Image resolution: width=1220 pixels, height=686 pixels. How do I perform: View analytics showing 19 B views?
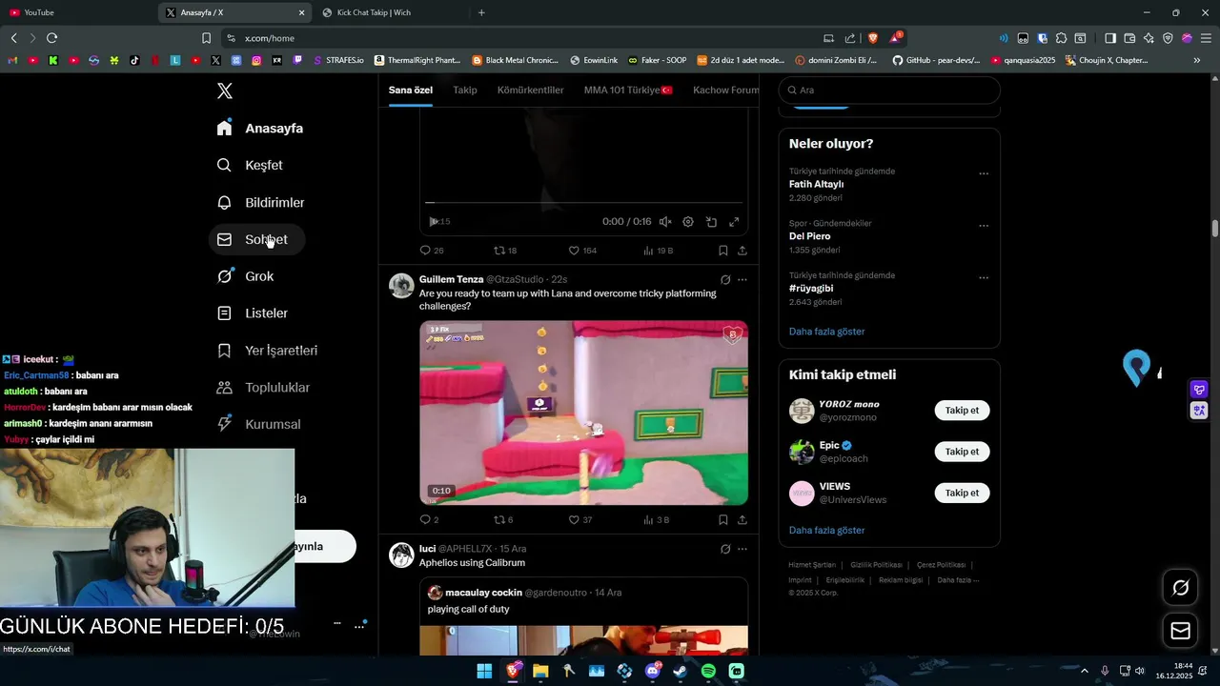[658, 251]
